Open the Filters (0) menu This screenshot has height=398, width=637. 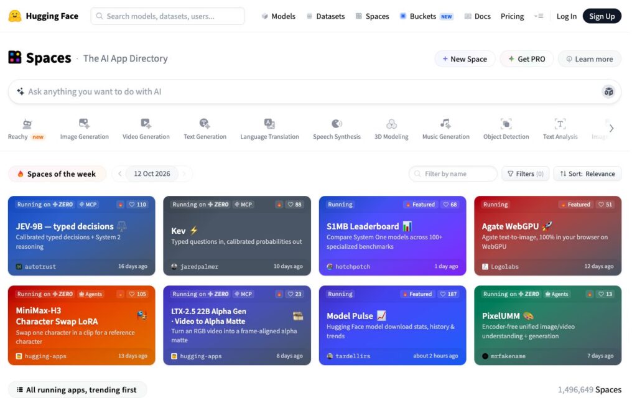click(525, 174)
